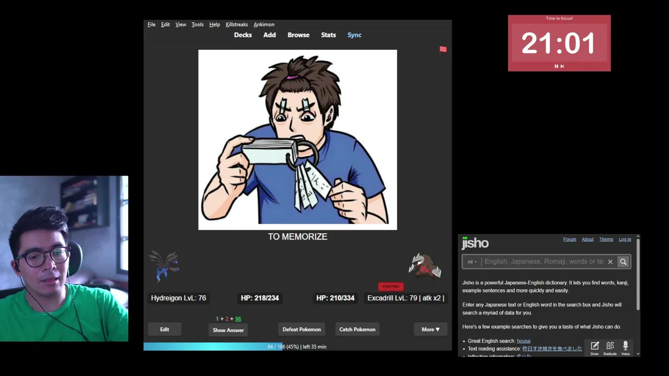The height and width of the screenshot is (376, 669).
Task: Open Jisho Draw handwriting input
Action: tap(595, 348)
